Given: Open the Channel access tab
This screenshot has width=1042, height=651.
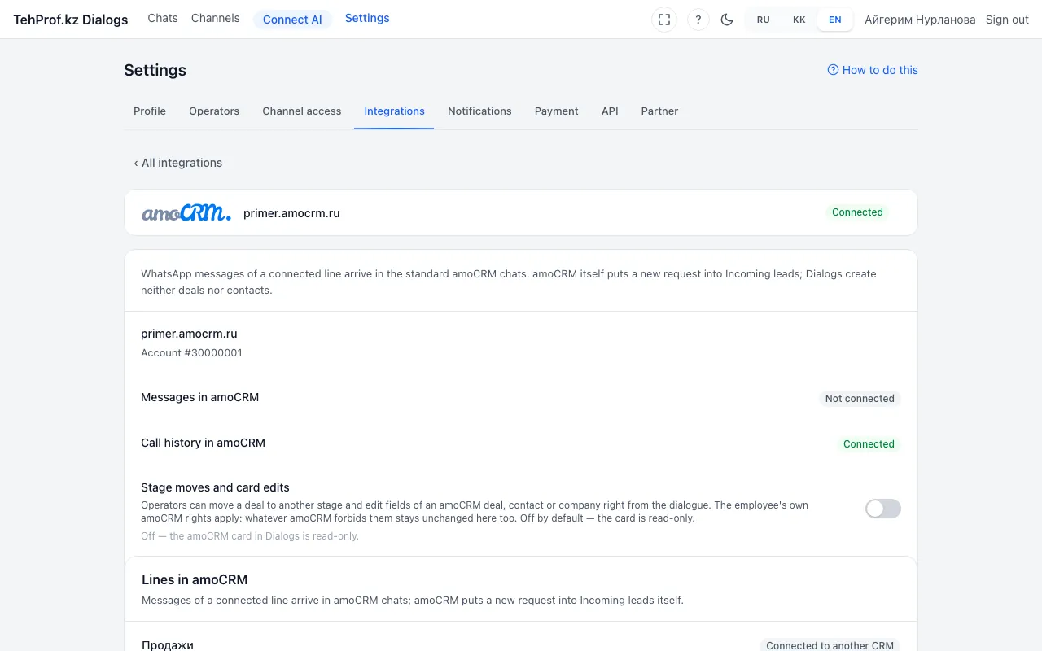Looking at the screenshot, I should coord(302,111).
